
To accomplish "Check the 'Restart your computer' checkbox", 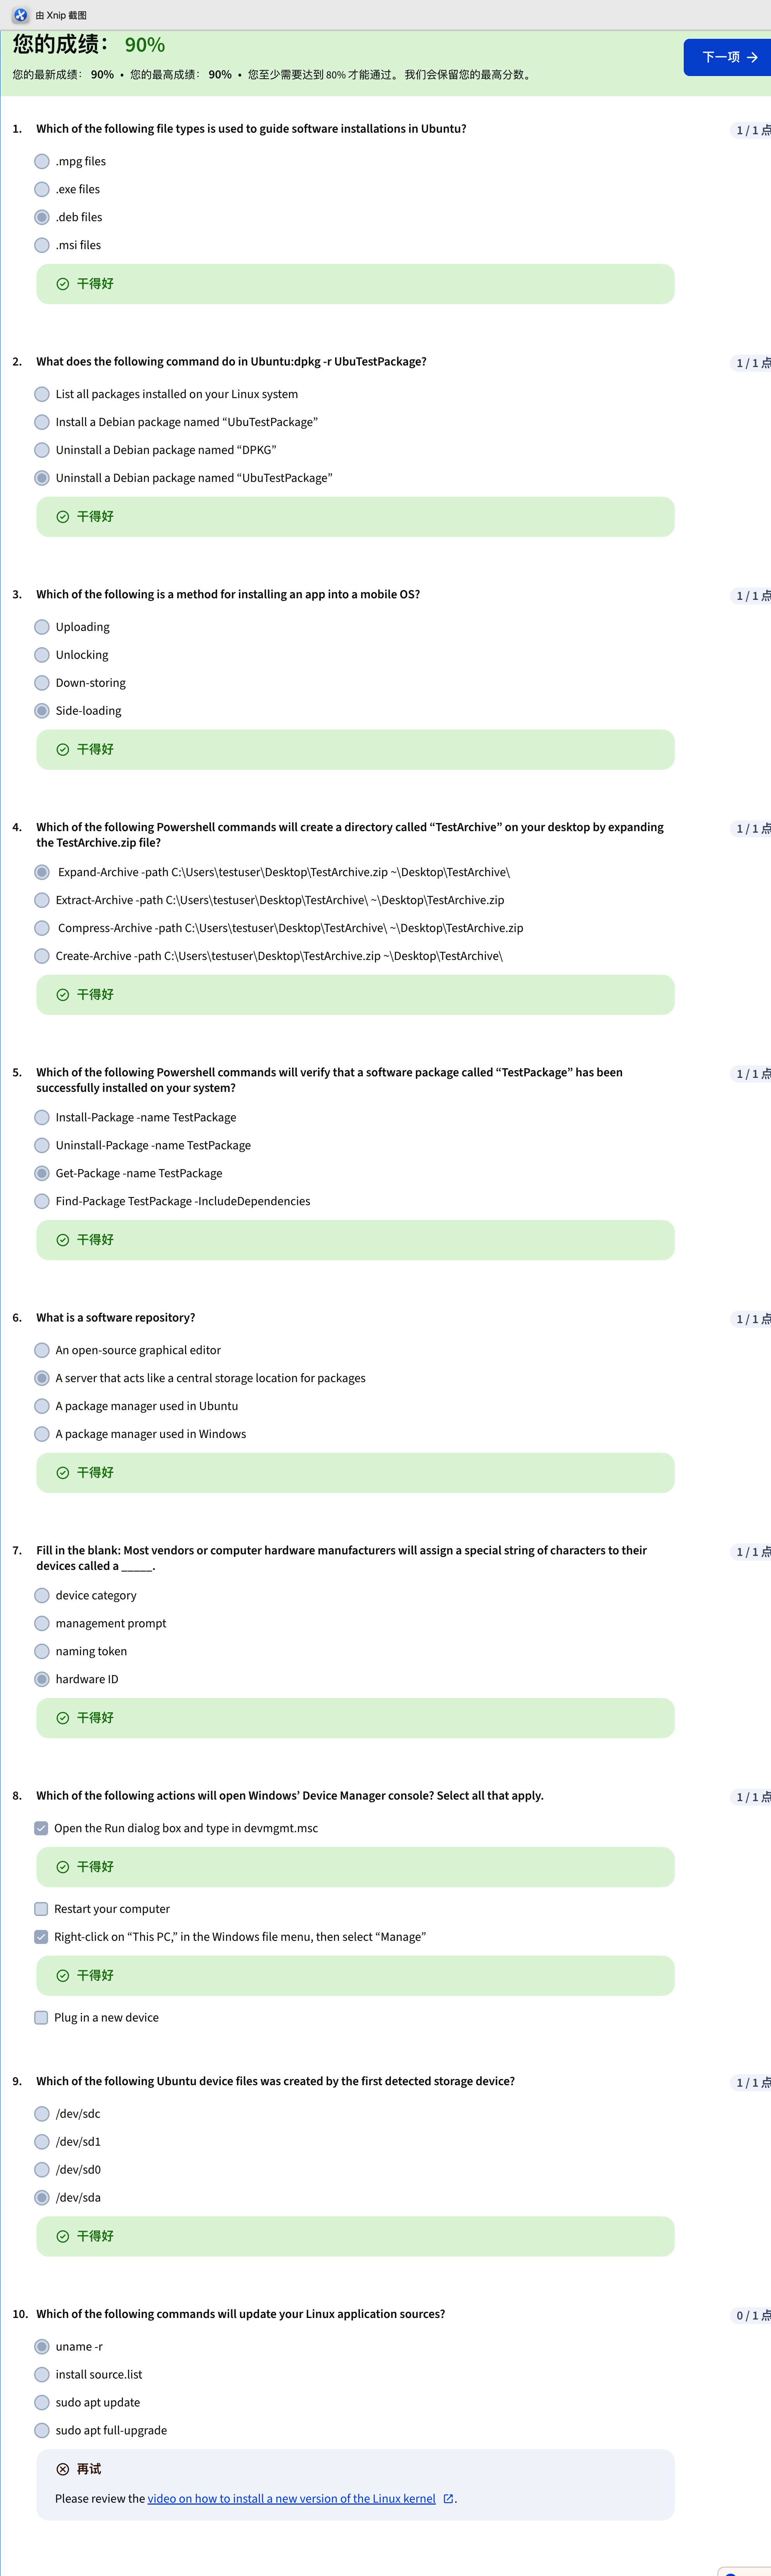I will [x=41, y=1909].
